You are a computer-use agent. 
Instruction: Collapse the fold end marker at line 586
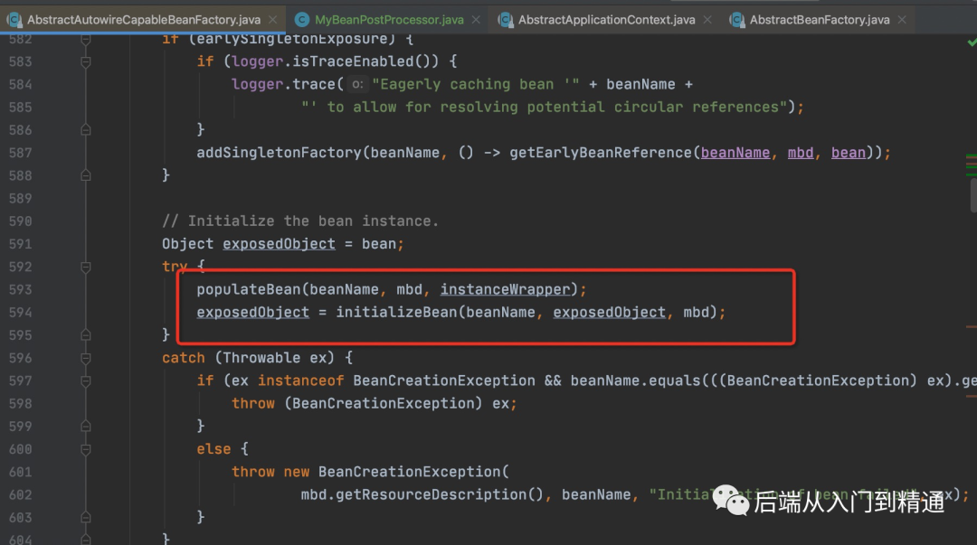pos(86,129)
